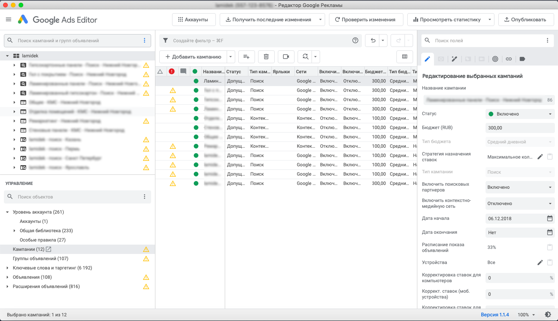This screenshot has width=558, height=321.
Task: Open dropdown arrow next to Добавить кампанию
Action: [231, 57]
